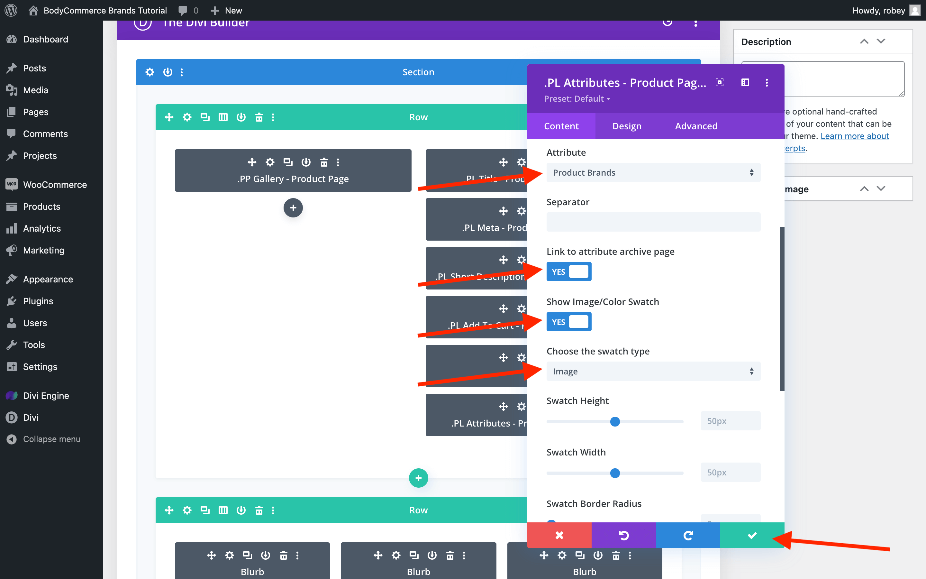Screen dimensions: 926x579
Task: Open settings gear of .PL Meta module
Action: tap(521, 211)
